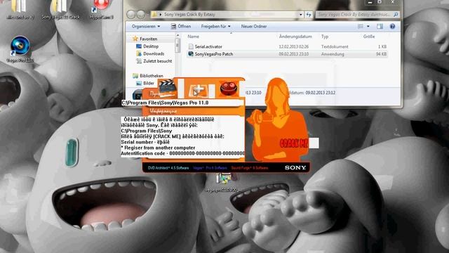Click the navigation pane scrollbar thumb
Screen dimensions: 449x253
(x=177, y=46)
